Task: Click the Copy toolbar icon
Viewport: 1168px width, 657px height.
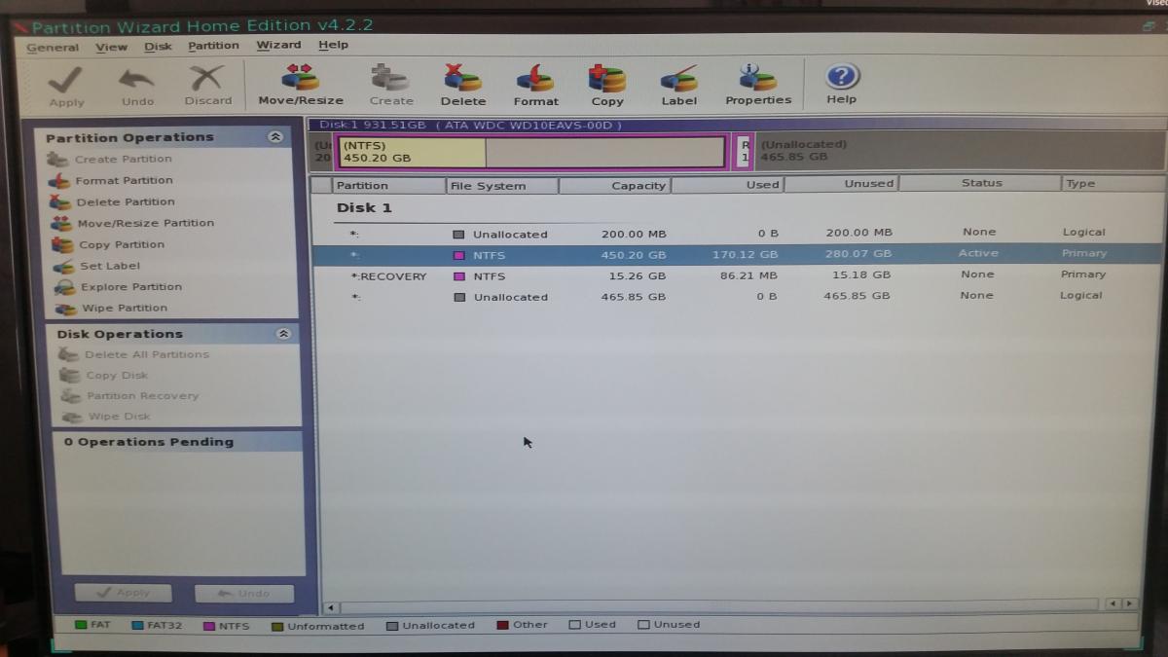Action: click(607, 78)
